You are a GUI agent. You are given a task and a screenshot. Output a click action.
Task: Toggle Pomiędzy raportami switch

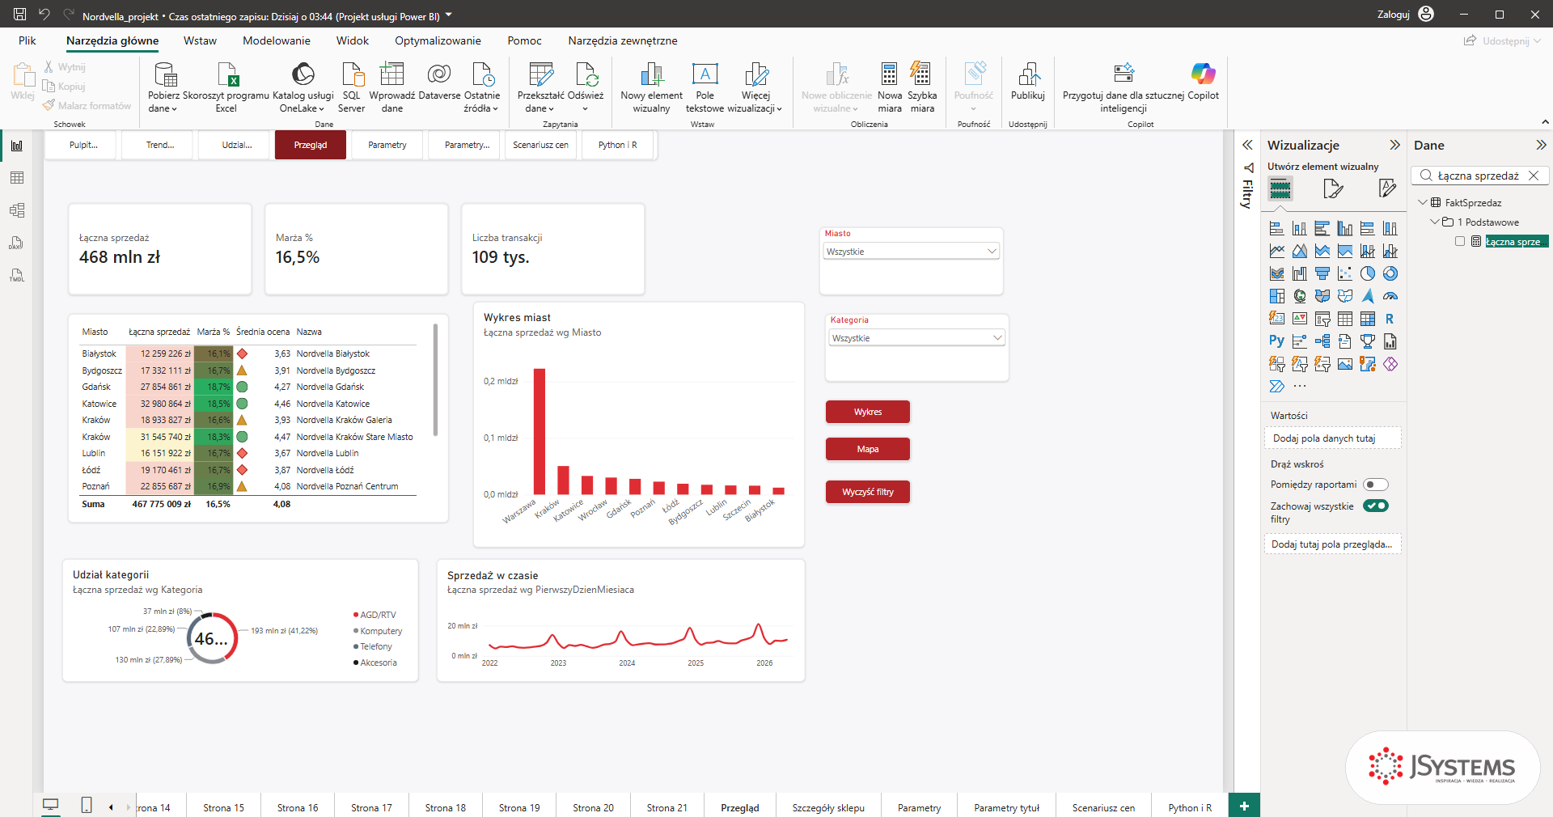click(x=1376, y=485)
